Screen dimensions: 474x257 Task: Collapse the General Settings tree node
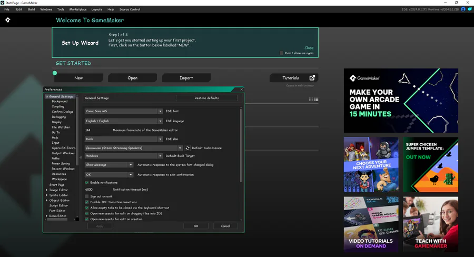point(47,97)
